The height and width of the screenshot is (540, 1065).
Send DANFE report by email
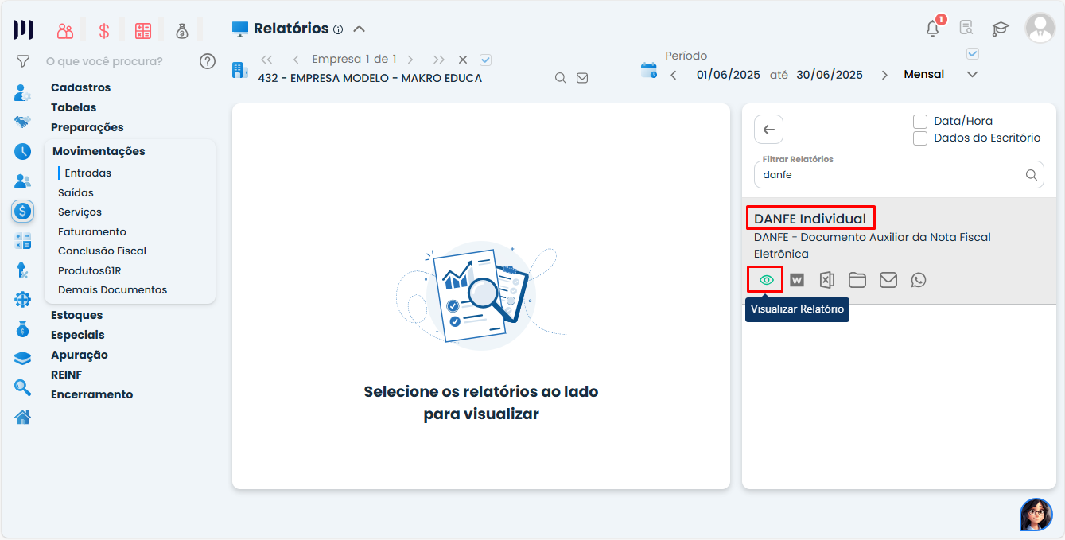pyautogui.click(x=888, y=280)
